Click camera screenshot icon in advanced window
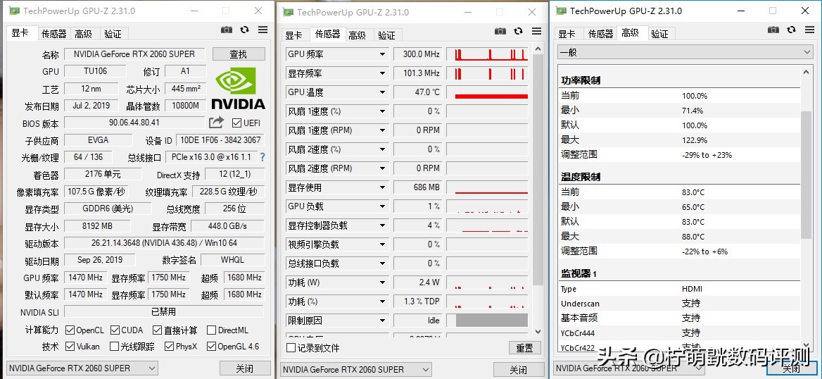Viewport: 822px width, 379px height. coord(773,30)
